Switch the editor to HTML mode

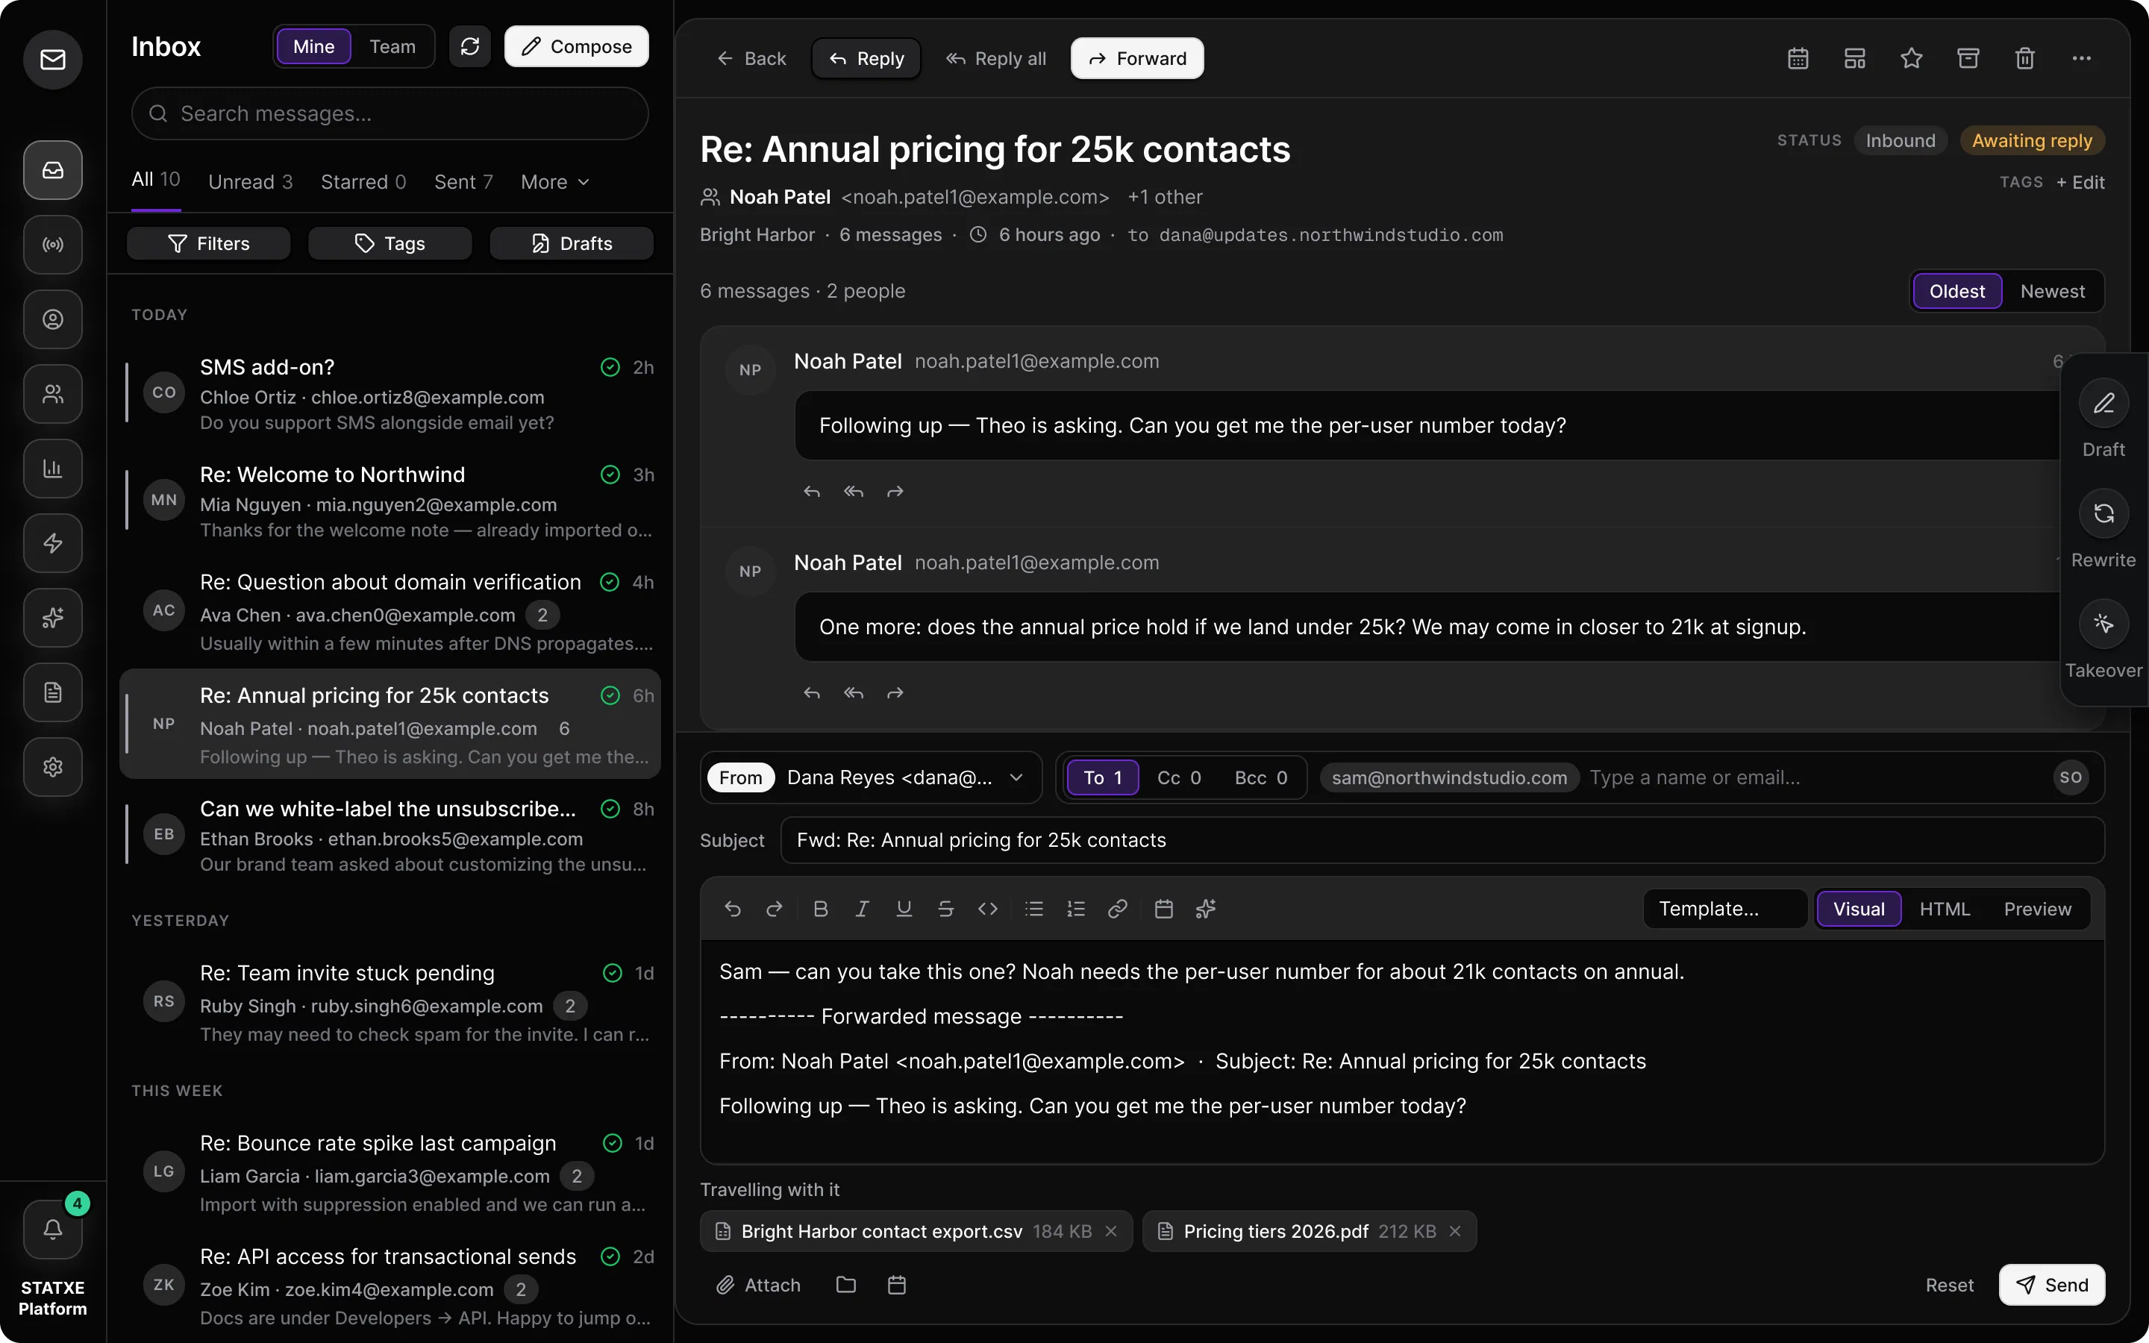pos(1945,909)
